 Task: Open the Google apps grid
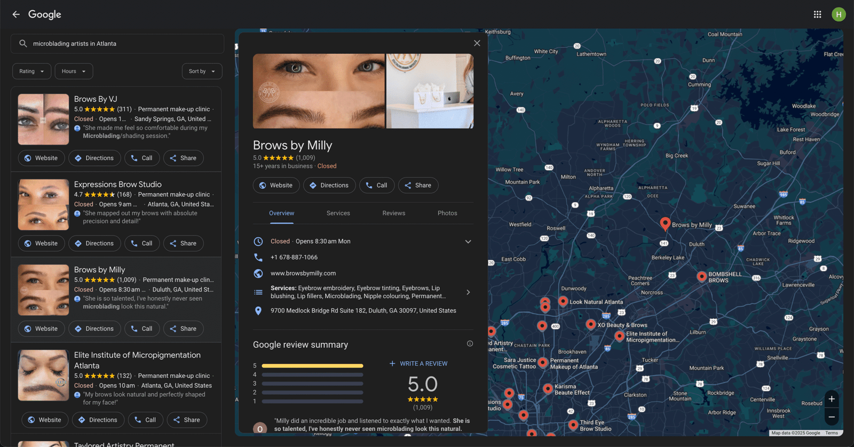click(817, 14)
